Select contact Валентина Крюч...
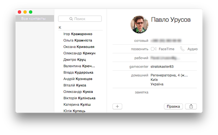Screen dimensions: 218x135 pos(79,66)
